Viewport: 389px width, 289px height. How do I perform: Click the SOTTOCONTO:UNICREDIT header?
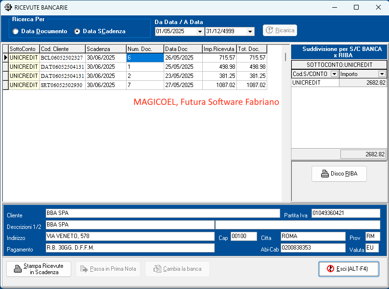339,65
